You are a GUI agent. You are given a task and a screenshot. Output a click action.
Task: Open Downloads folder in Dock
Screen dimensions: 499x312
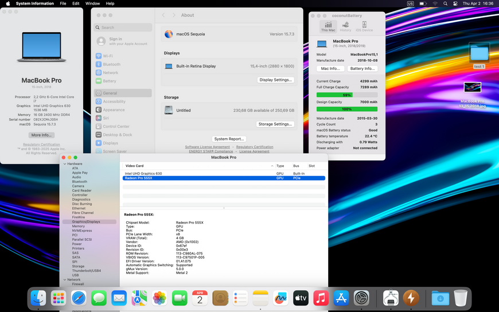click(x=440, y=298)
